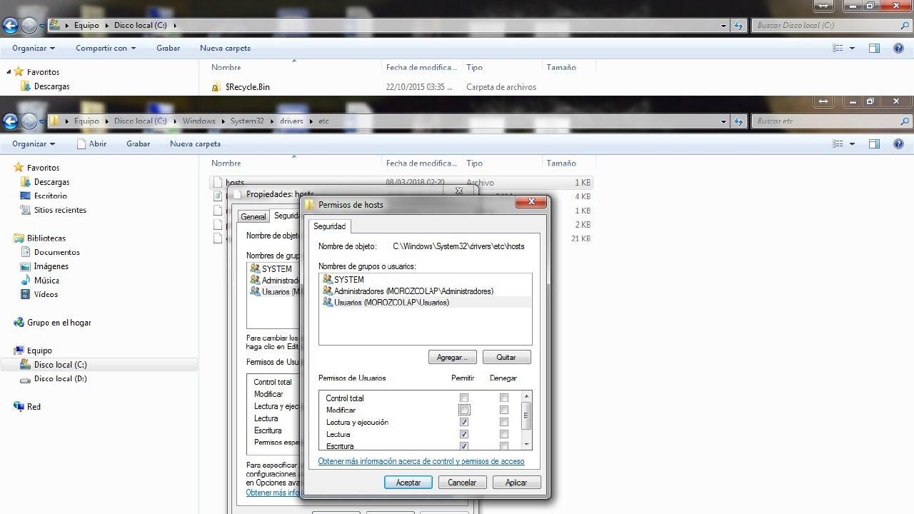Click the Administradores group icon in Permisos de hosts
The height and width of the screenshot is (514, 914).
[x=328, y=291]
